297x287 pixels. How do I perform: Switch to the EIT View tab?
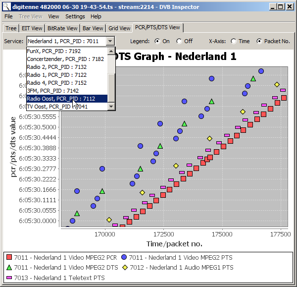32,28
